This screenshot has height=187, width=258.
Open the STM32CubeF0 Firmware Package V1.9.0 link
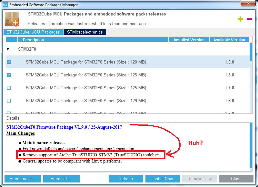(x=64, y=127)
